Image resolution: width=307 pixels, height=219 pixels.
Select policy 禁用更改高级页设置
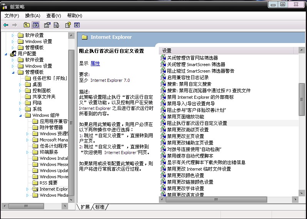point(188,129)
